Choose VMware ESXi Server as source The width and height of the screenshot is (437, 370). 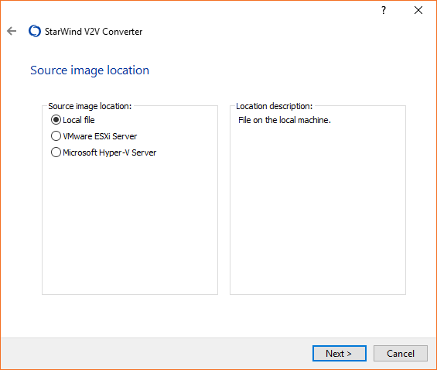[94, 136]
